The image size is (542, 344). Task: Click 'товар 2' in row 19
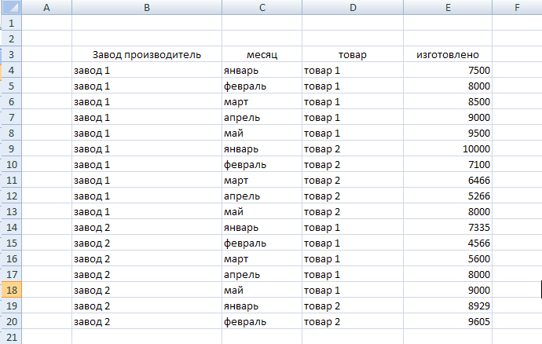322,306
